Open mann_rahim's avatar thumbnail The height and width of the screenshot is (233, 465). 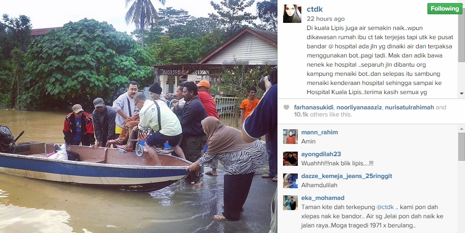coord(290,136)
